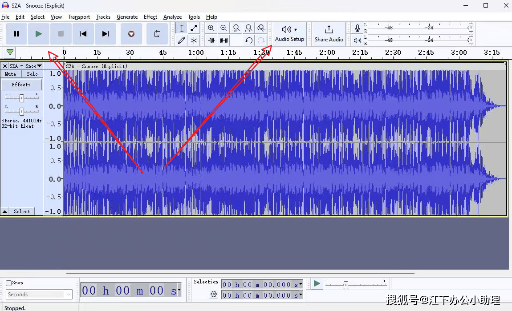Click the Undo arrow
The height and width of the screenshot is (311, 512).
coord(248,40)
